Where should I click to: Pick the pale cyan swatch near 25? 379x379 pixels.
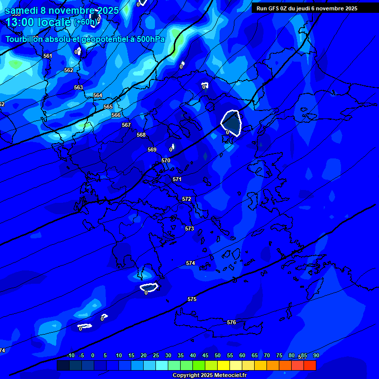[161, 366]
